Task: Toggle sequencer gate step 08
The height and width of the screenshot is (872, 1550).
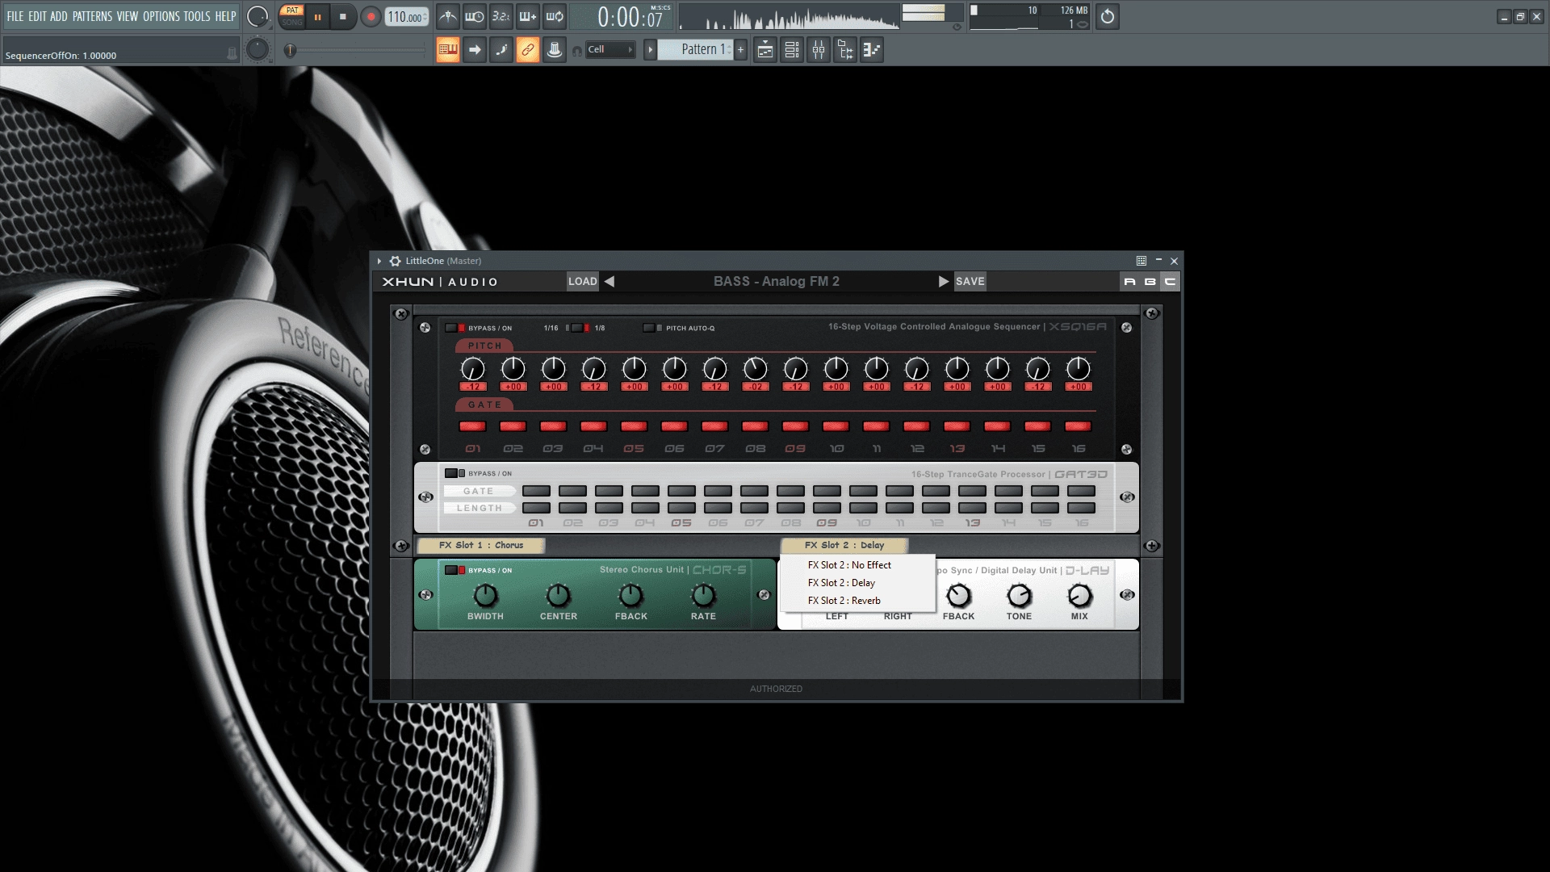Action: 755,426
